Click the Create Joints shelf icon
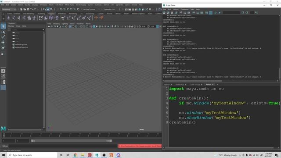This screenshot has height=158, width=281. (14, 18)
